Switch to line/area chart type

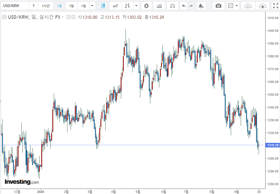click(115, 6)
